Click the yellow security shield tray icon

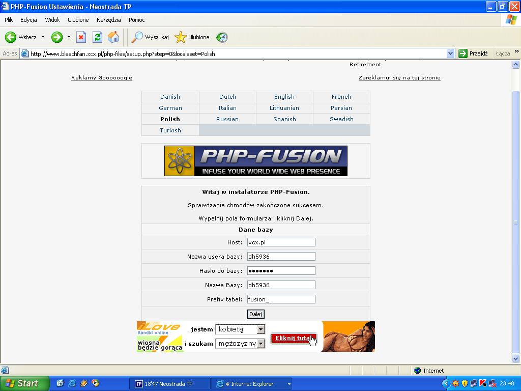coord(465,384)
